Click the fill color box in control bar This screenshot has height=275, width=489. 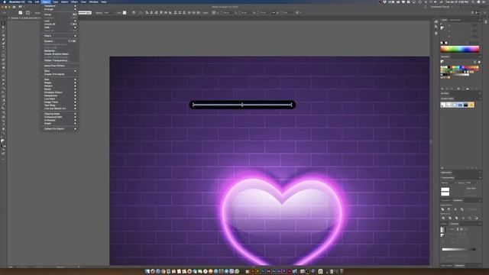21,13
